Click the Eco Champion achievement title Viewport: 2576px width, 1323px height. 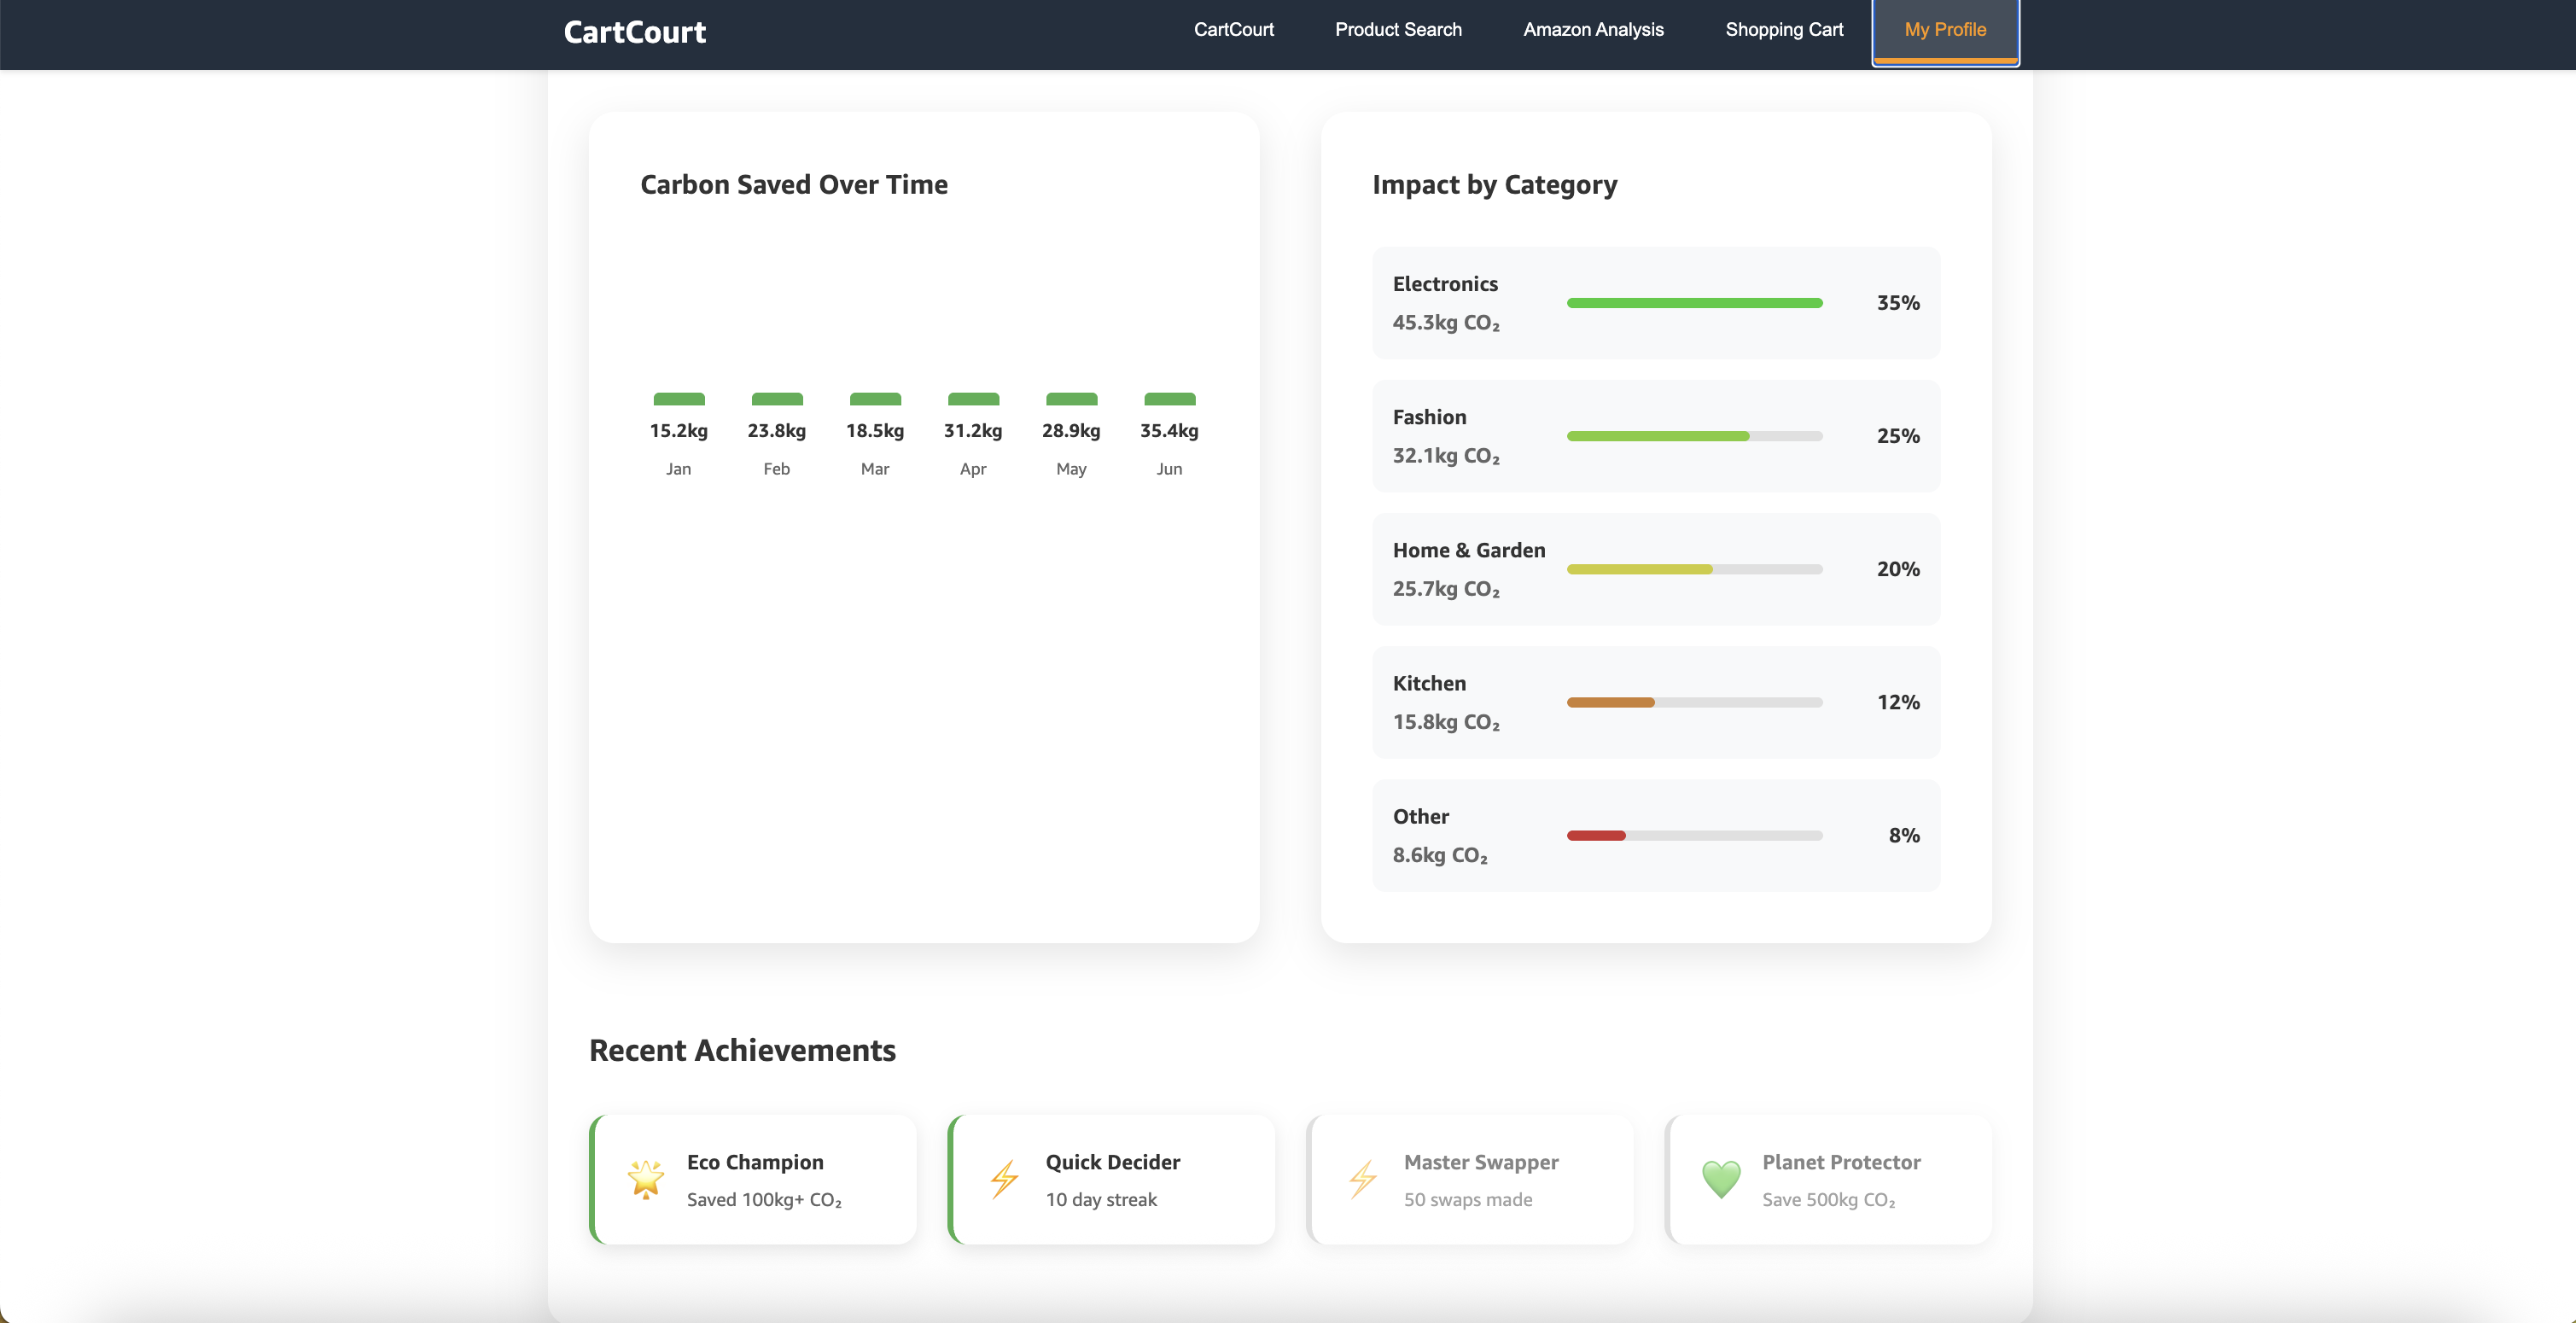(x=755, y=1162)
